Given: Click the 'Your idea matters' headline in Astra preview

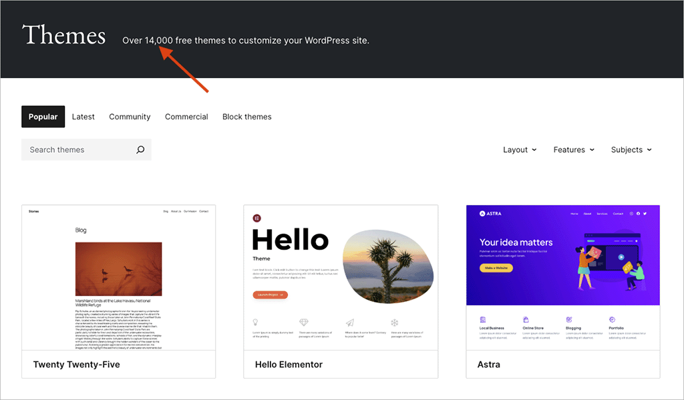Looking at the screenshot, I should pyautogui.click(x=516, y=242).
